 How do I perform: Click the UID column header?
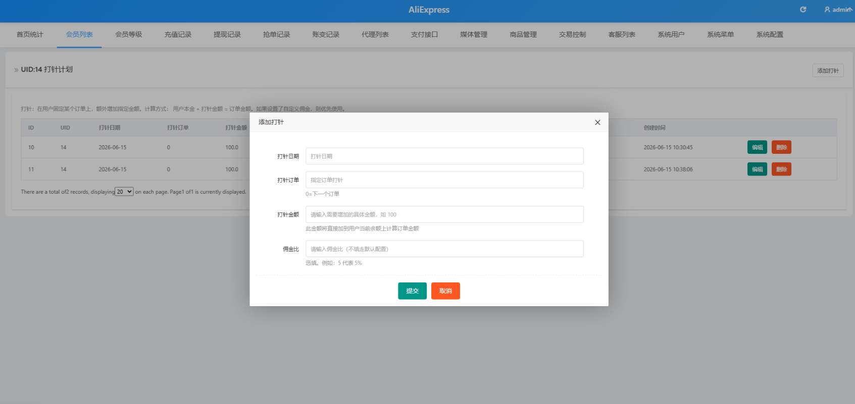[x=65, y=128]
